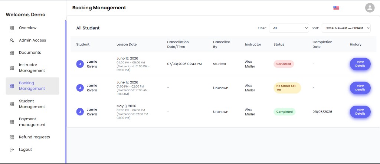The height and width of the screenshot is (164, 380).
Task: Click the Payment management grid icon
Action: (x=12, y=122)
